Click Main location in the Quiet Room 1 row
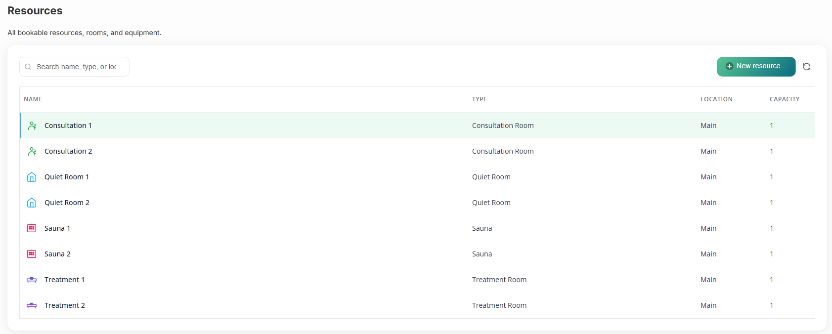 (708, 177)
